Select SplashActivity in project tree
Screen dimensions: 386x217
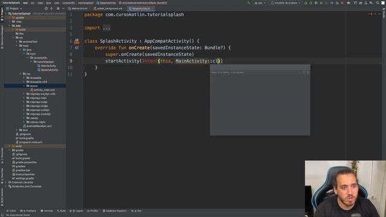[49, 70]
